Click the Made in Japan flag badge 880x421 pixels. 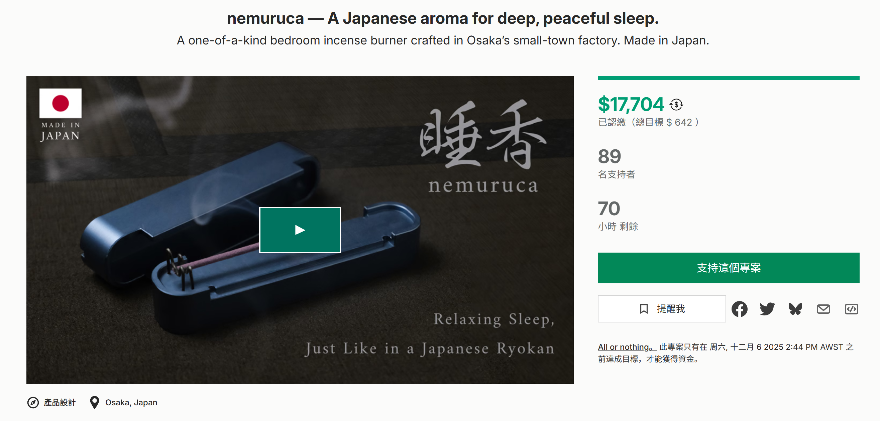[x=60, y=114]
